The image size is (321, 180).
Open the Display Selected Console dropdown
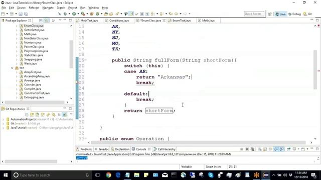(x=298, y=149)
